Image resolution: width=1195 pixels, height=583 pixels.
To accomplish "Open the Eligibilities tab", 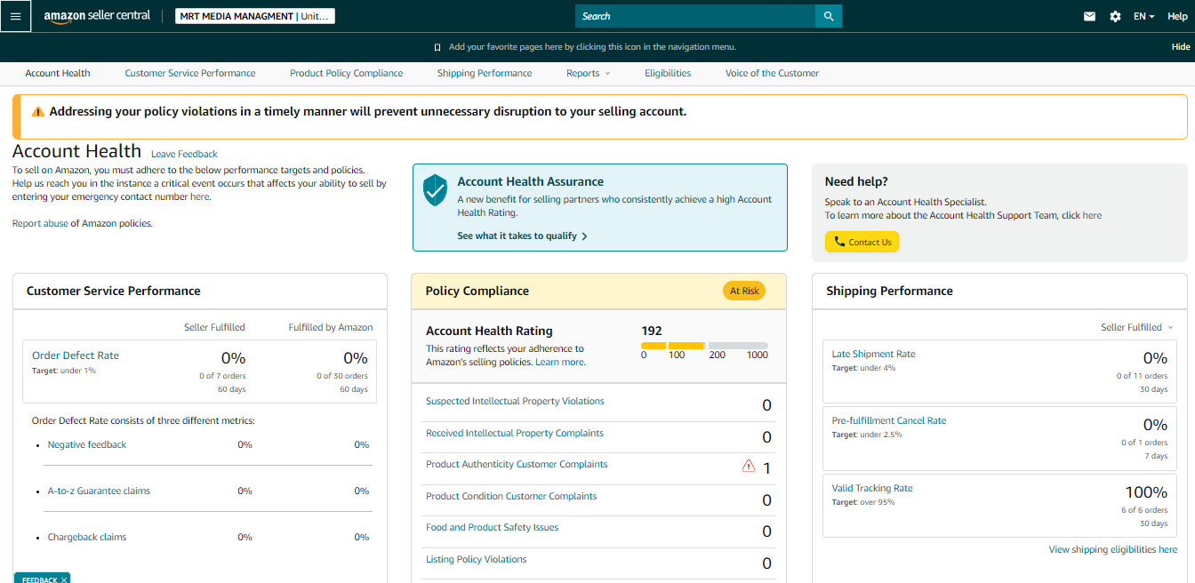I will click(668, 73).
